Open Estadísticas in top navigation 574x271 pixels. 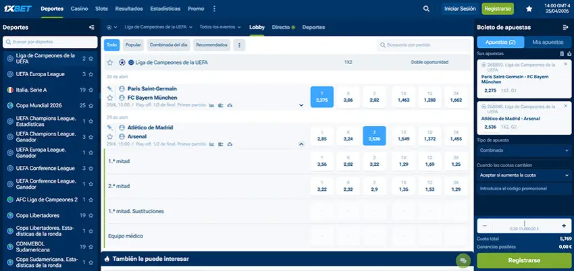click(165, 9)
